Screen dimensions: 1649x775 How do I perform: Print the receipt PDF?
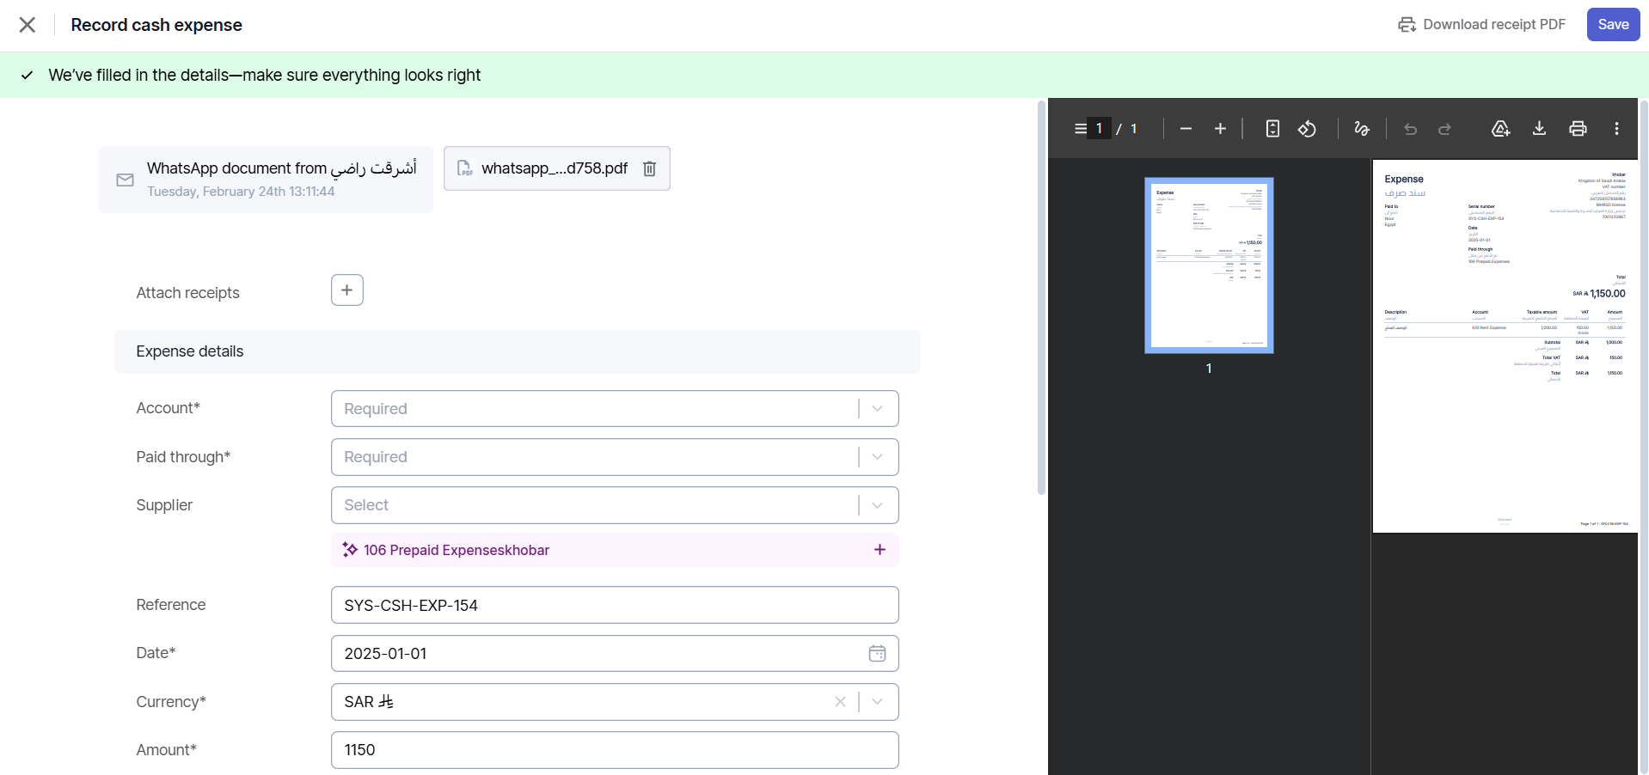coord(1578,129)
